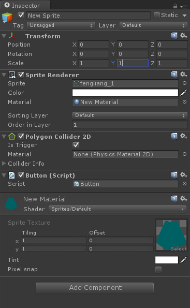Collapse the Button Script component
Image resolution: width=190 pixels, height=308 pixels.
click(4, 175)
